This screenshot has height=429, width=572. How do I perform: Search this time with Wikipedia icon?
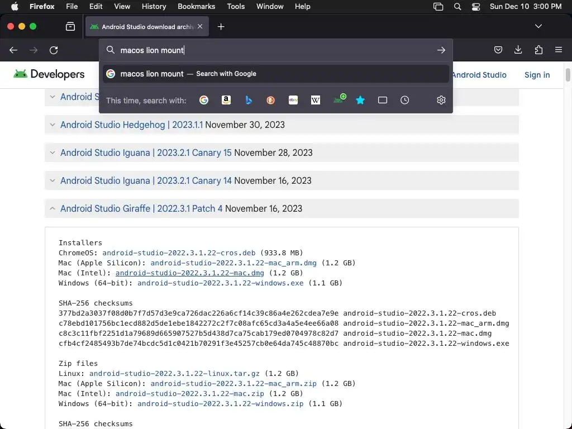[316, 100]
